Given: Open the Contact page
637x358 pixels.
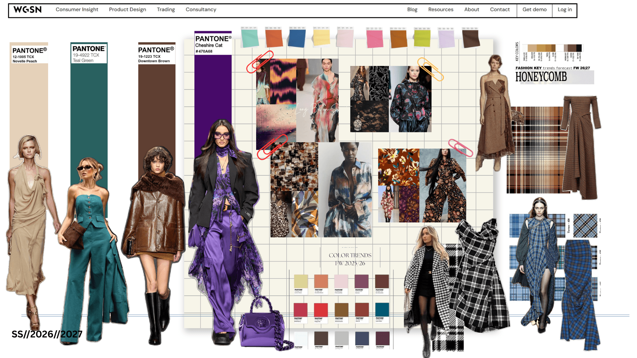Looking at the screenshot, I should pyautogui.click(x=500, y=10).
